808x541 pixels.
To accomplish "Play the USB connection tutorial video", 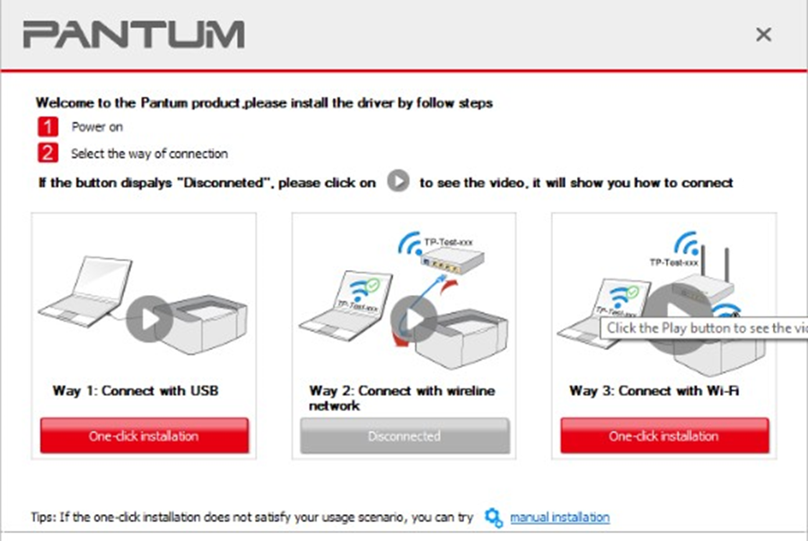I will tap(149, 318).
